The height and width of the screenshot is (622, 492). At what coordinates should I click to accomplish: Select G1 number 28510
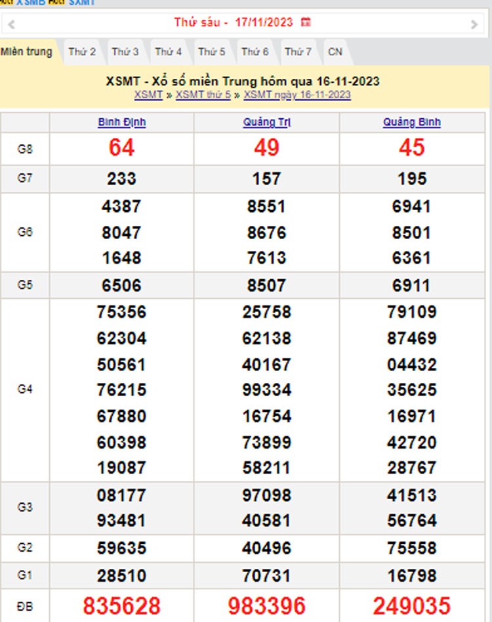tap(121, 576)
